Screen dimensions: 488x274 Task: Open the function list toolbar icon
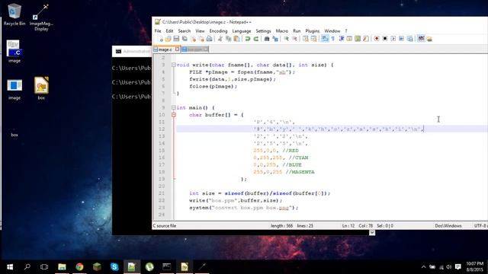click(x=366, y=39)
